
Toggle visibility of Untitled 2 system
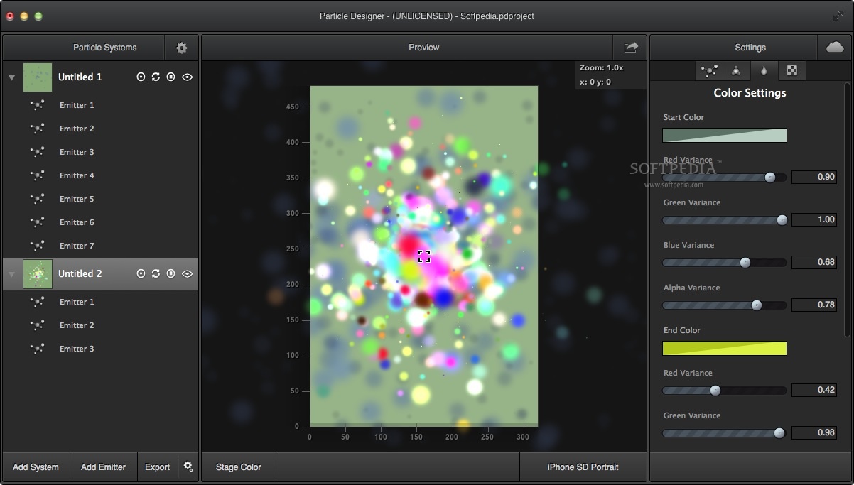(188, 273)
